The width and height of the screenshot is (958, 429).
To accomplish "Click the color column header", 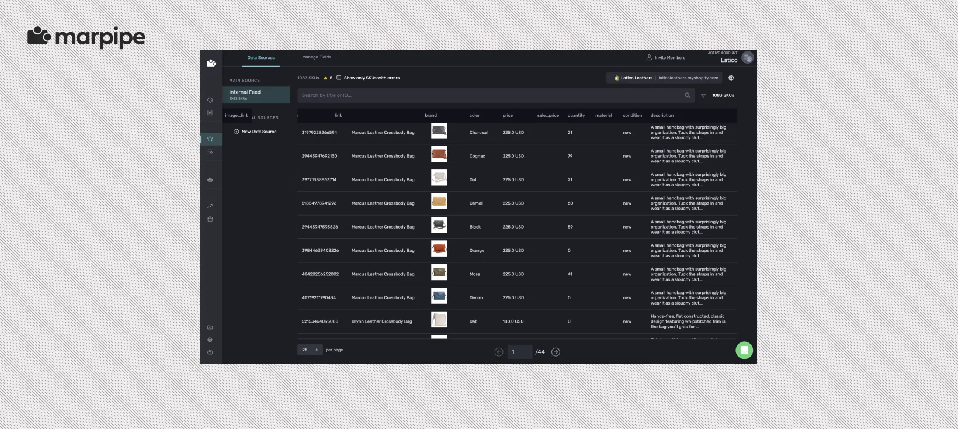I will tap(475, 115).
